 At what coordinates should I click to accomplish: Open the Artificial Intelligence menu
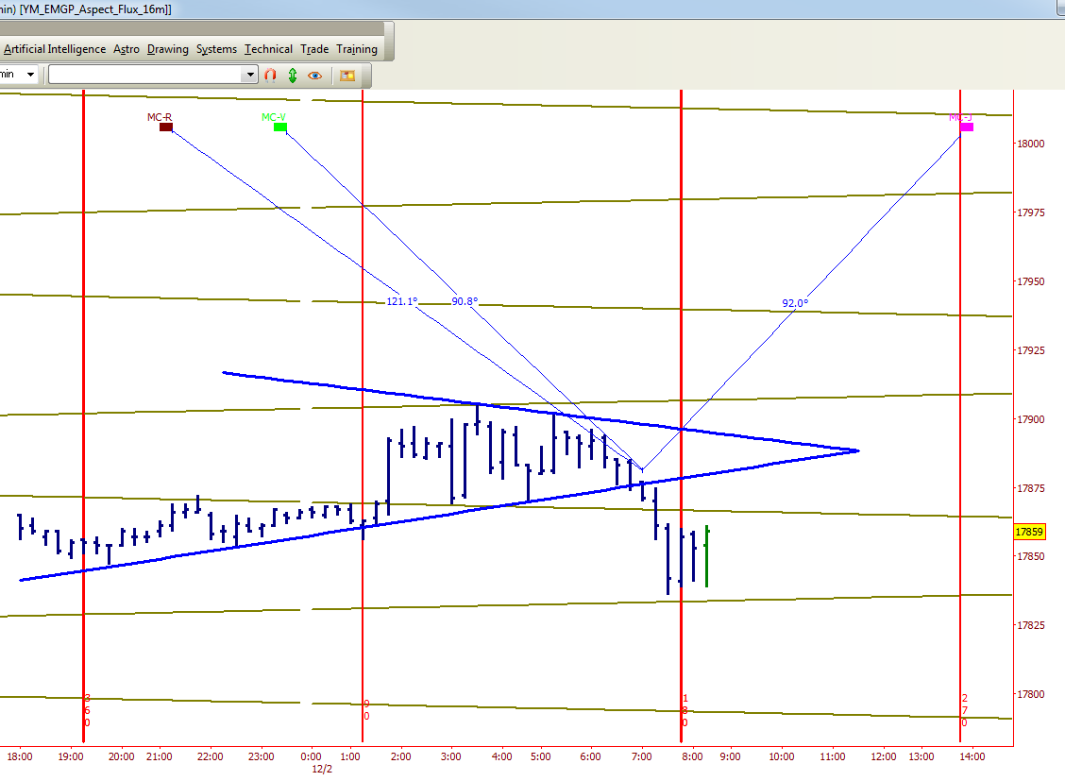pyautogui.click(x=55, y=49)
